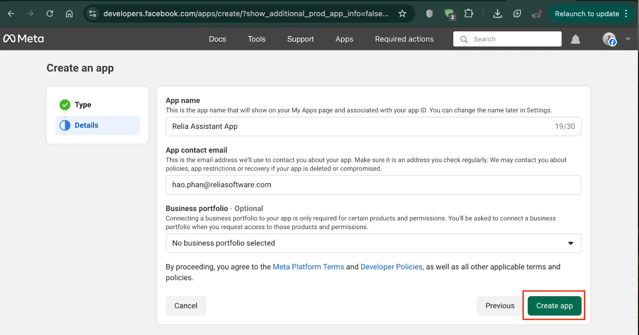639x335 pixels.
Task: Open the Meta Platform Terms link
Action: tap(308, 267)
